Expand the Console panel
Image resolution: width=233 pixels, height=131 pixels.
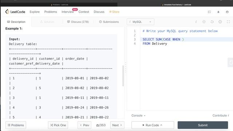tap(138, 116)
